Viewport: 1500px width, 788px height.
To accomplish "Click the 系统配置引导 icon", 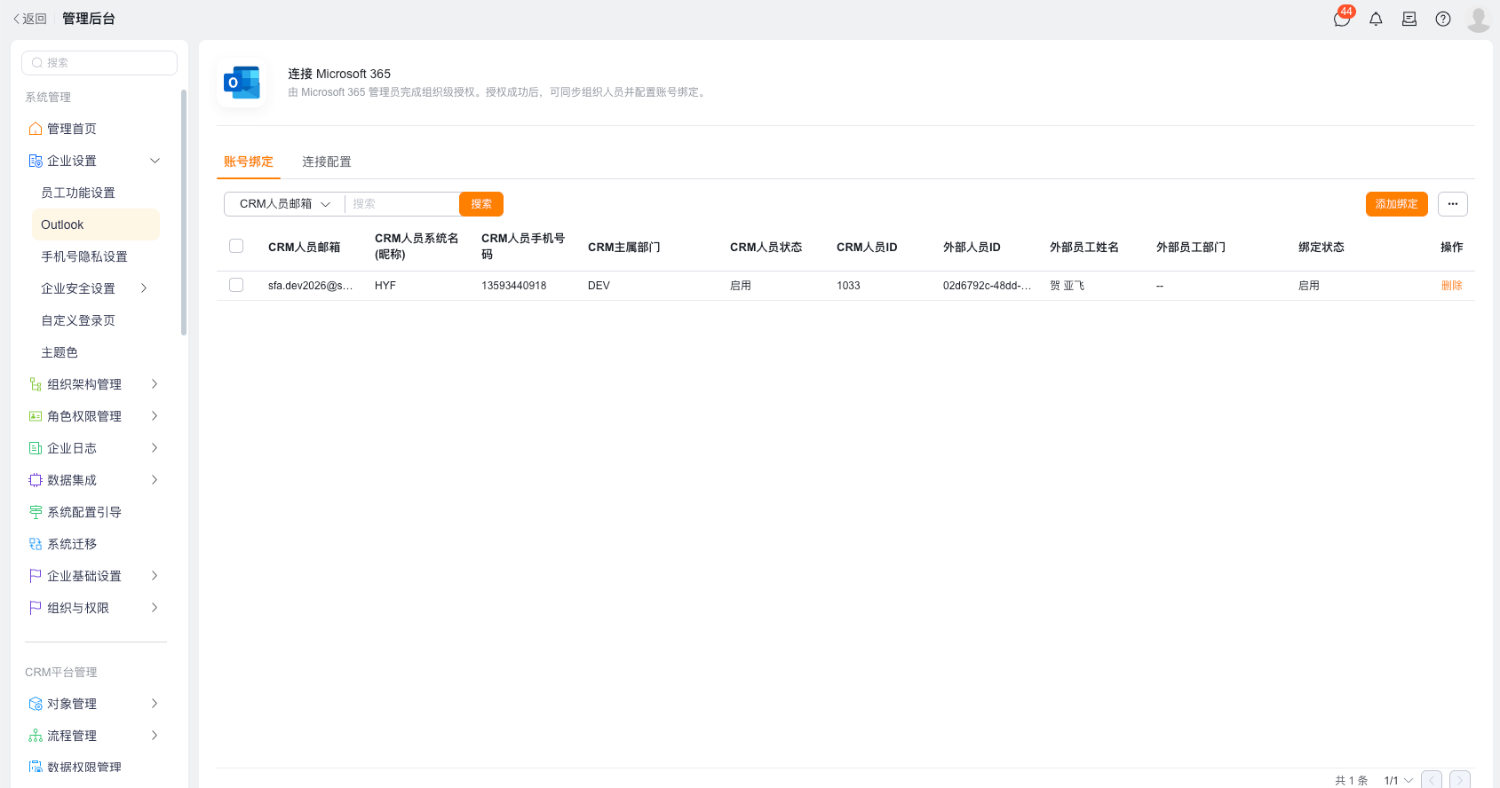I will pyautogui.click(x=36, y=512).
